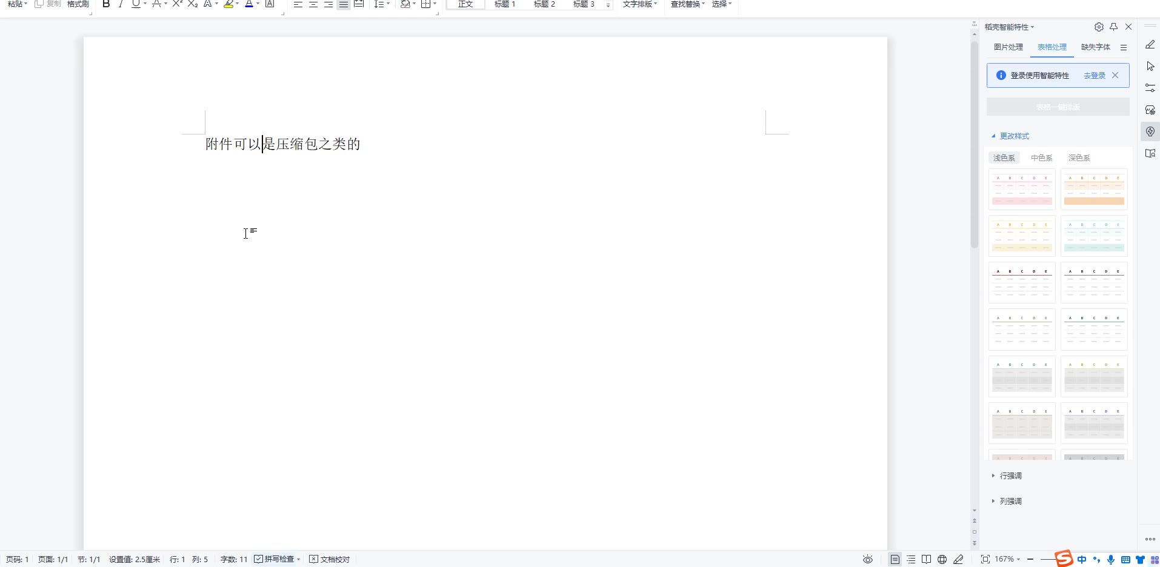The height and width of the screenshot is (567, 1160).
Task: Open paragraph shading dropdown arrow
Action: point(415,4)
